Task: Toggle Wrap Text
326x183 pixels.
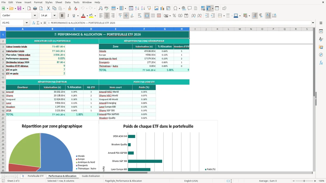Action: [x=140, y=16]
